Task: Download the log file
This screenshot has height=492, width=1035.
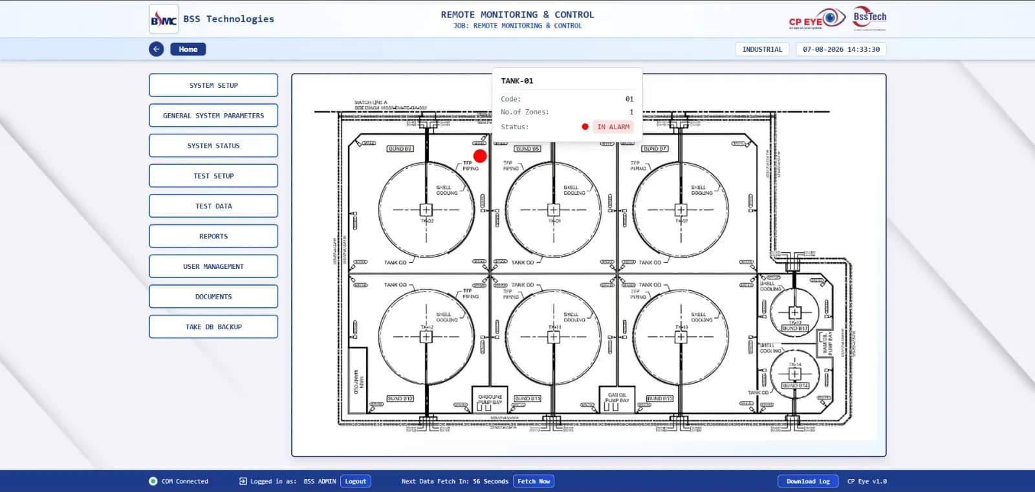Action: click(808, 481)
